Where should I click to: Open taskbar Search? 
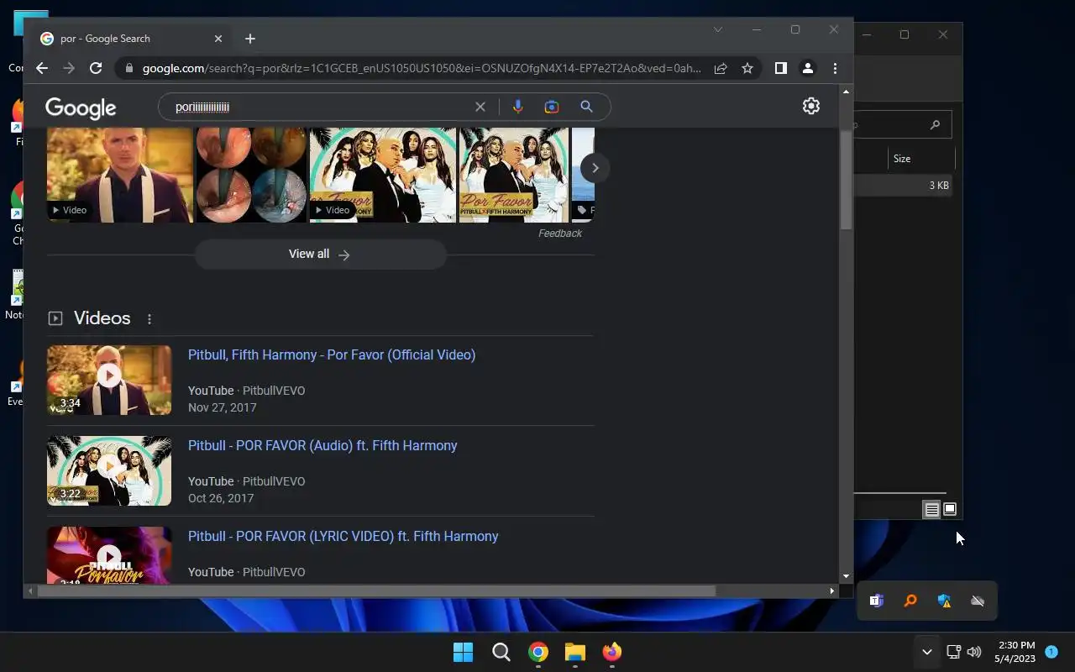click(x=501, y=652)
